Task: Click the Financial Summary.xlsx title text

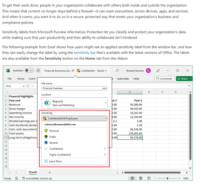Action: point(57,71)
